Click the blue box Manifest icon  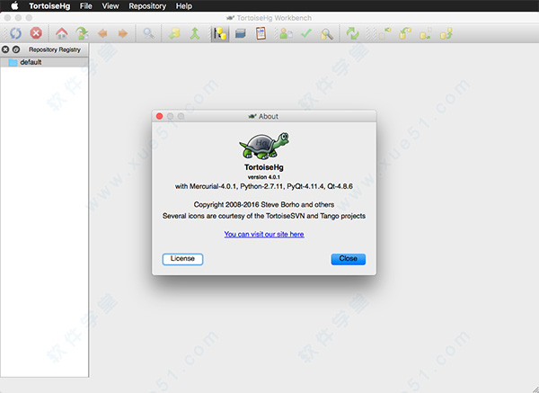click(241, 33)
